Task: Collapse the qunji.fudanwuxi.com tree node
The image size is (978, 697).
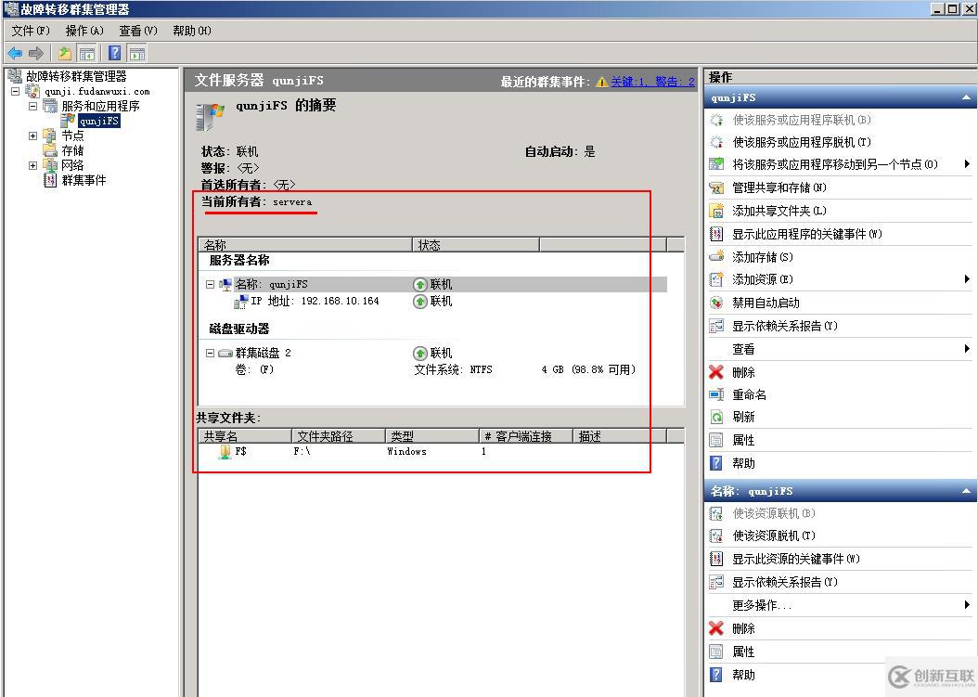Action: [x=16, y=91]
